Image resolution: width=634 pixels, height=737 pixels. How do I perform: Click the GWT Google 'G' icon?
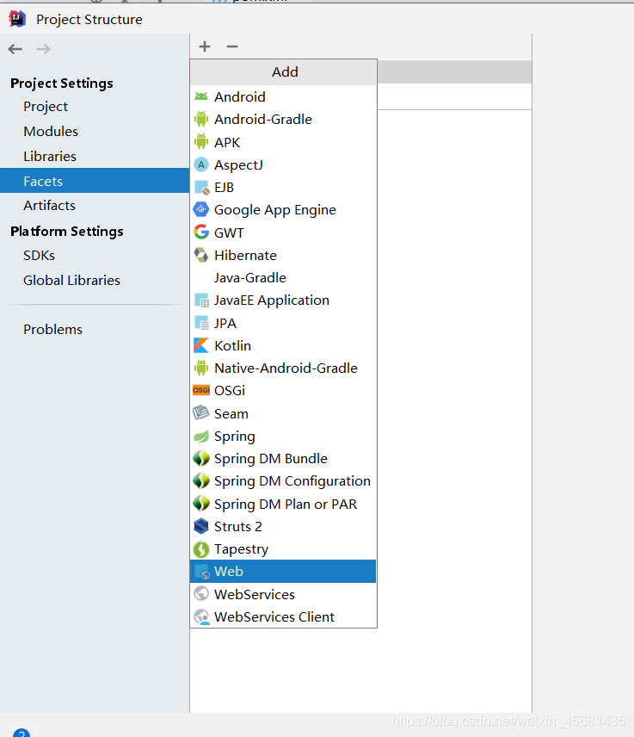(x=201, y=232)
